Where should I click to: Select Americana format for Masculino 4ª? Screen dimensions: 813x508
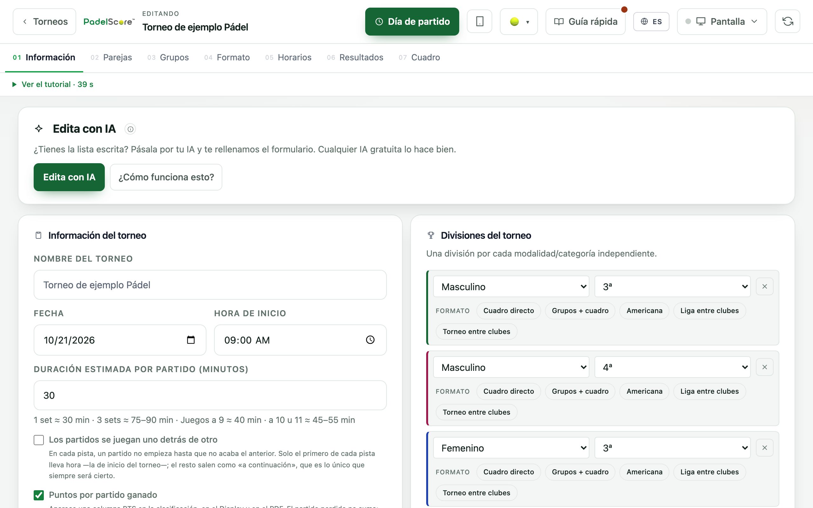point(644,391)
